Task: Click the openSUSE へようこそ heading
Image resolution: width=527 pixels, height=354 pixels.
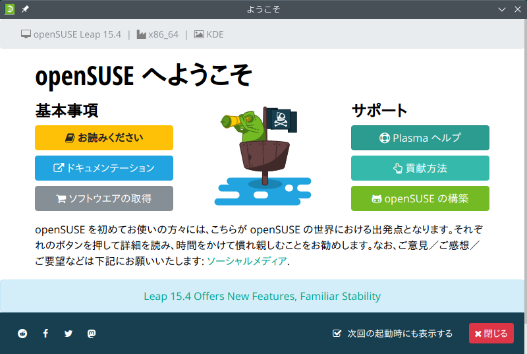Action: tap(144, 75)
